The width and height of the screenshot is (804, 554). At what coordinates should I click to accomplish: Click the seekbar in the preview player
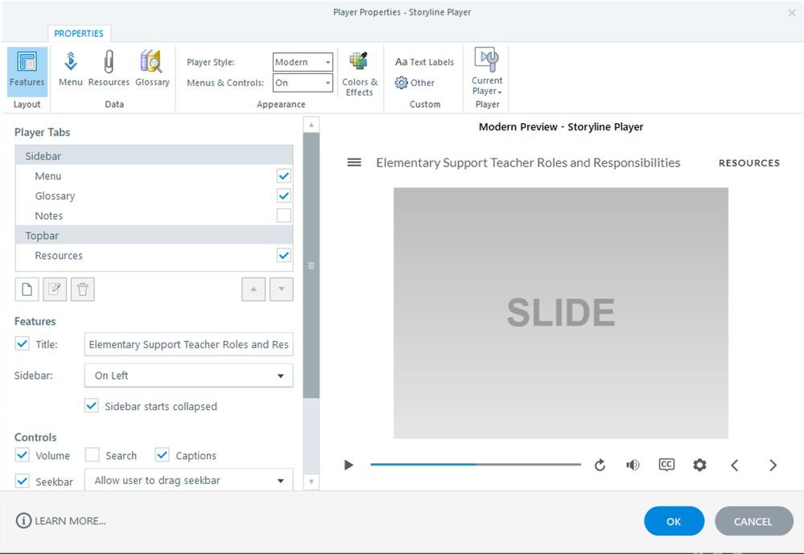[475, 465]
